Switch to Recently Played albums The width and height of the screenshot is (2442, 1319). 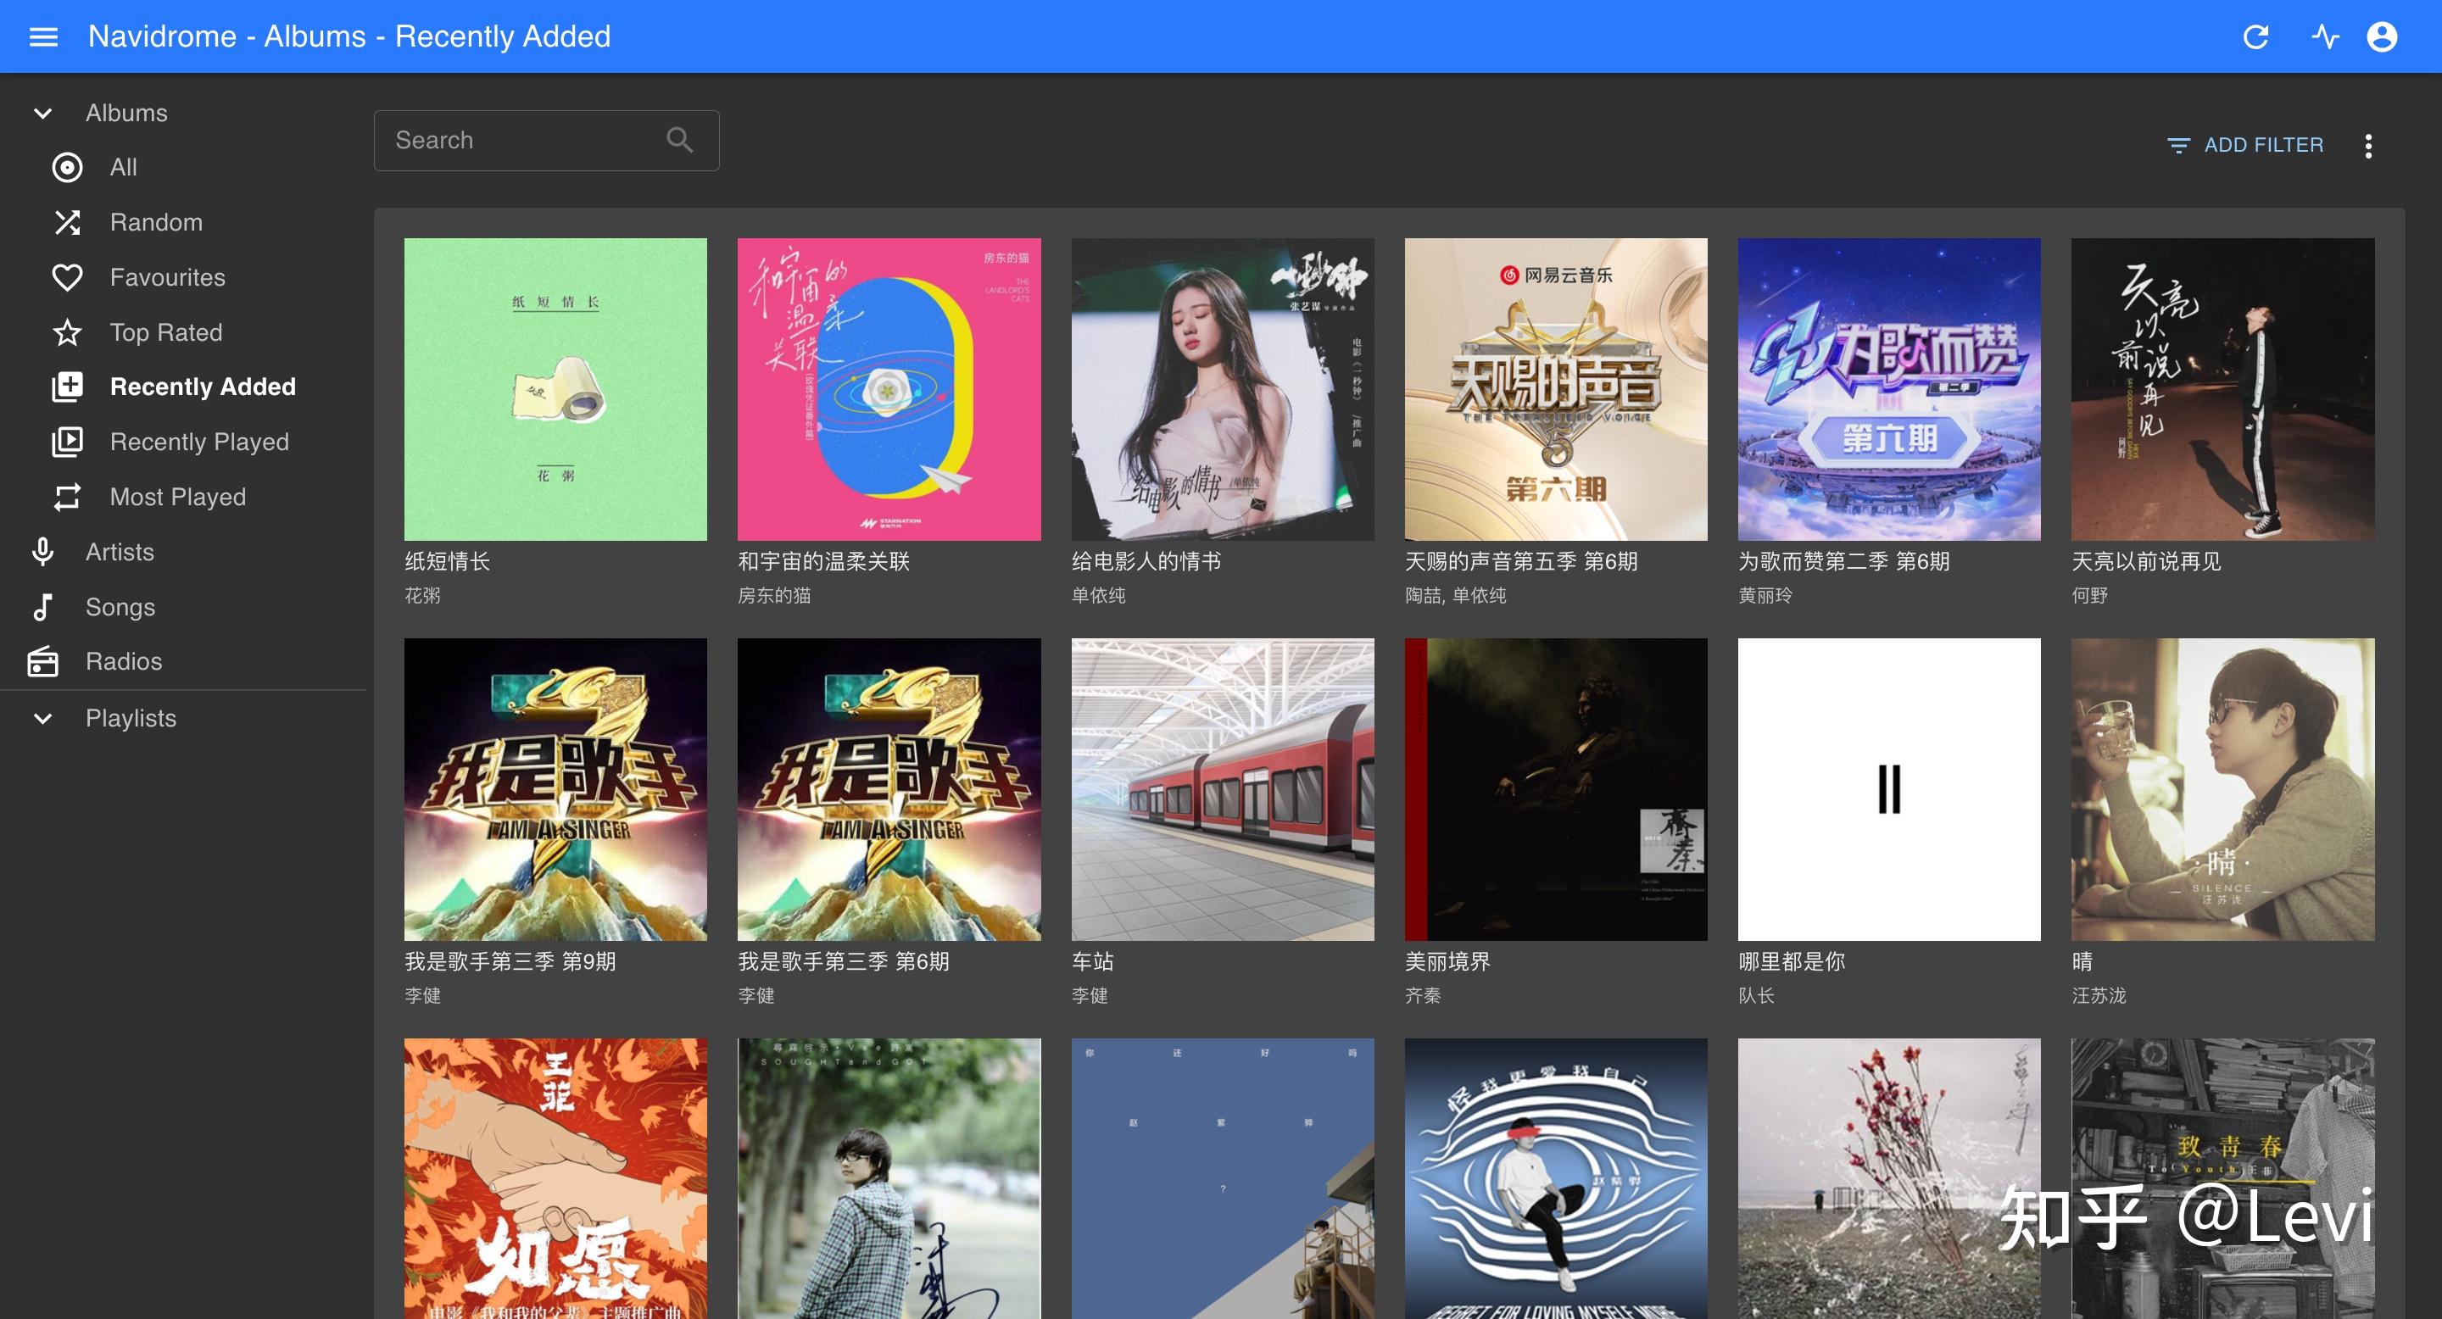click(199, 442)
